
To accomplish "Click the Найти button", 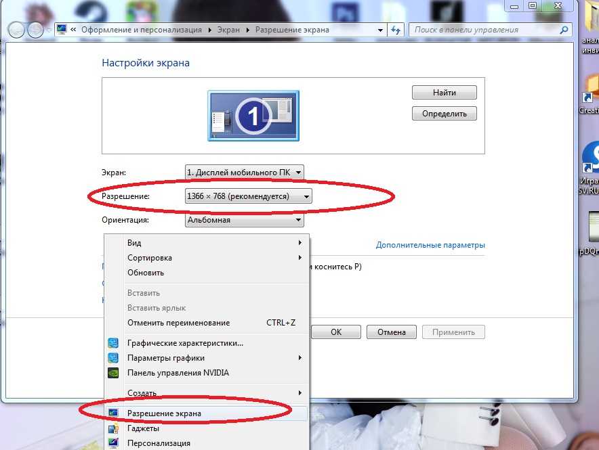I will 445,92.
